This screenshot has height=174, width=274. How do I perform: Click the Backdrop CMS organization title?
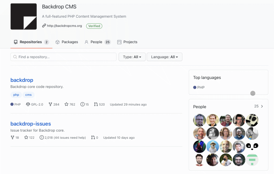tap(59, 7)
